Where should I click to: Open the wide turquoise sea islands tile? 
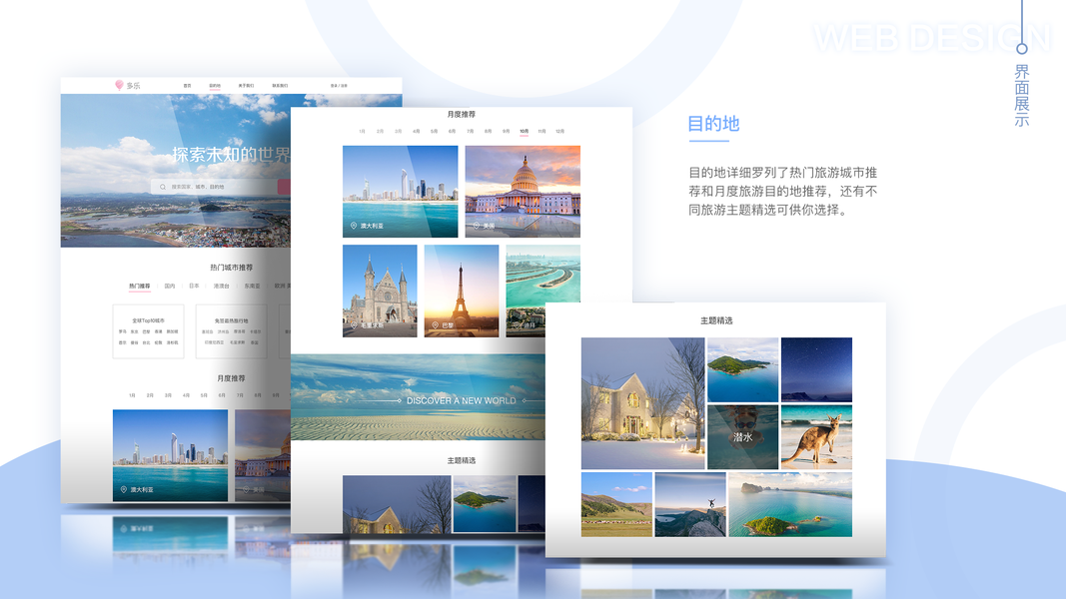tap(790, 504)
